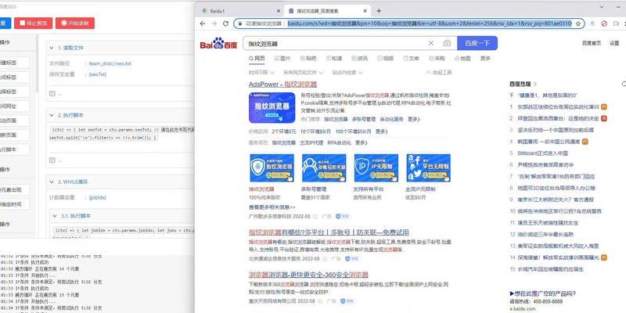Select the 文库 search category
This screenshot has width=626, height=313.
coord(412,58)
